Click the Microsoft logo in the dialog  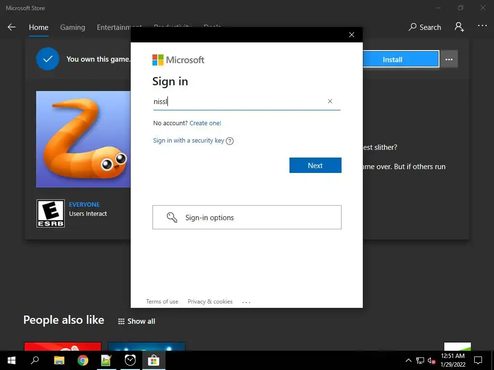pyautogui.click(x=178, y=60)
